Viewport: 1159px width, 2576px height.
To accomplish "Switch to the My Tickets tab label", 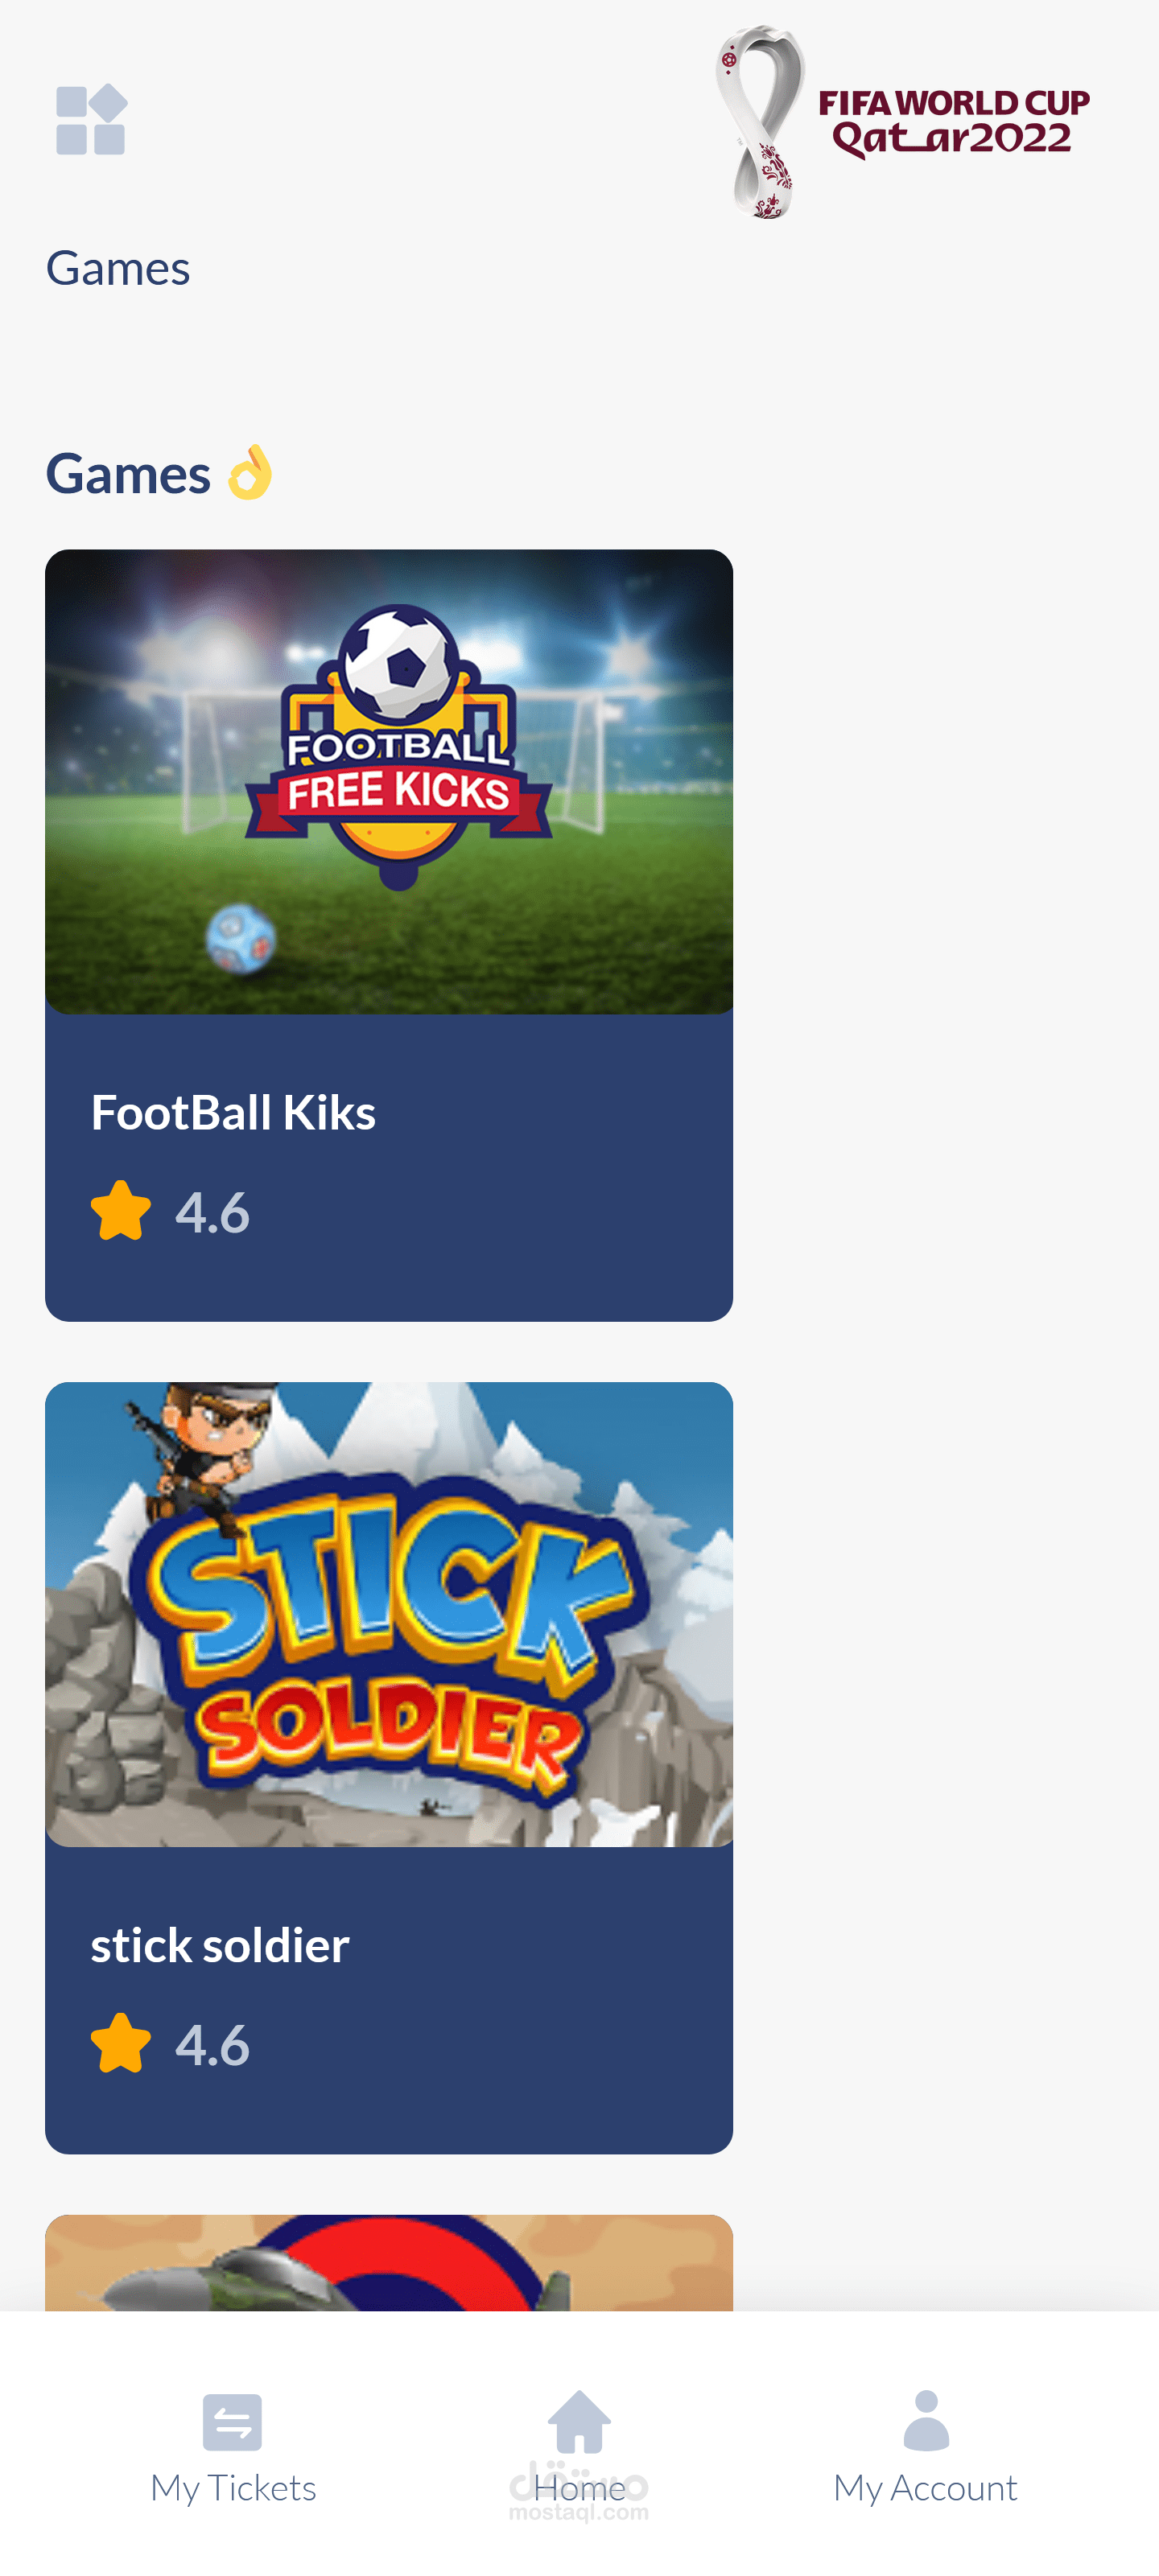I will [x=233, y=2487].
